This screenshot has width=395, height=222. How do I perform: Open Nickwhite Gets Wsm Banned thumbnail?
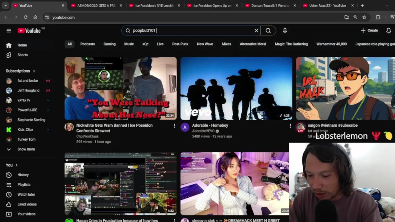click(x=121, y=88)
